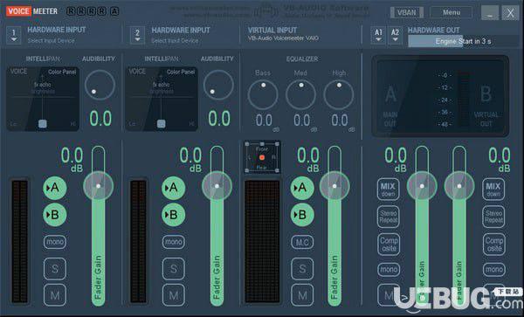
Task: Click the virtual input level meter
Action: coord(262,241)
